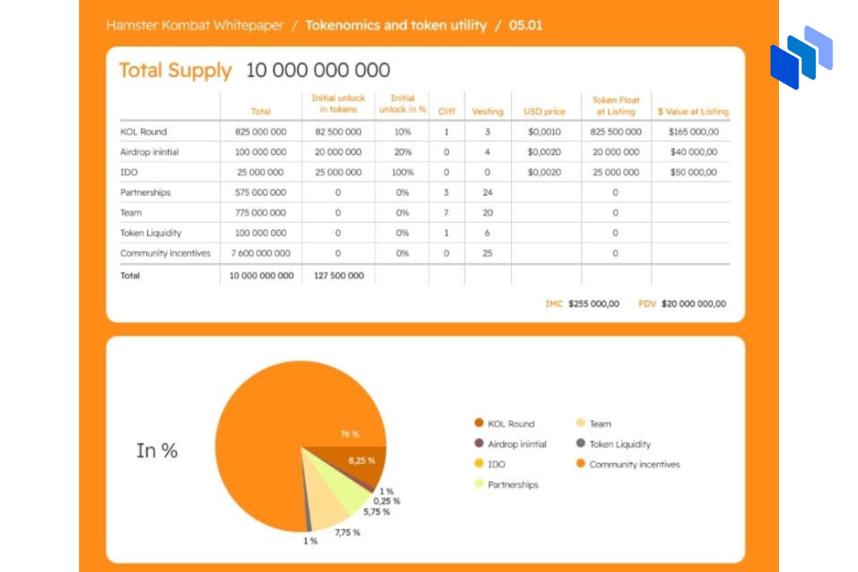
Task: Click the "Initial unlock in %" column header
Action: point(402,103)
